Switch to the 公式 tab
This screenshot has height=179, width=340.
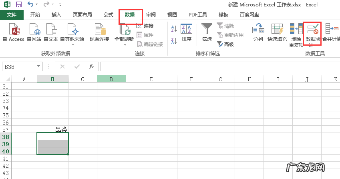point(109,15)
